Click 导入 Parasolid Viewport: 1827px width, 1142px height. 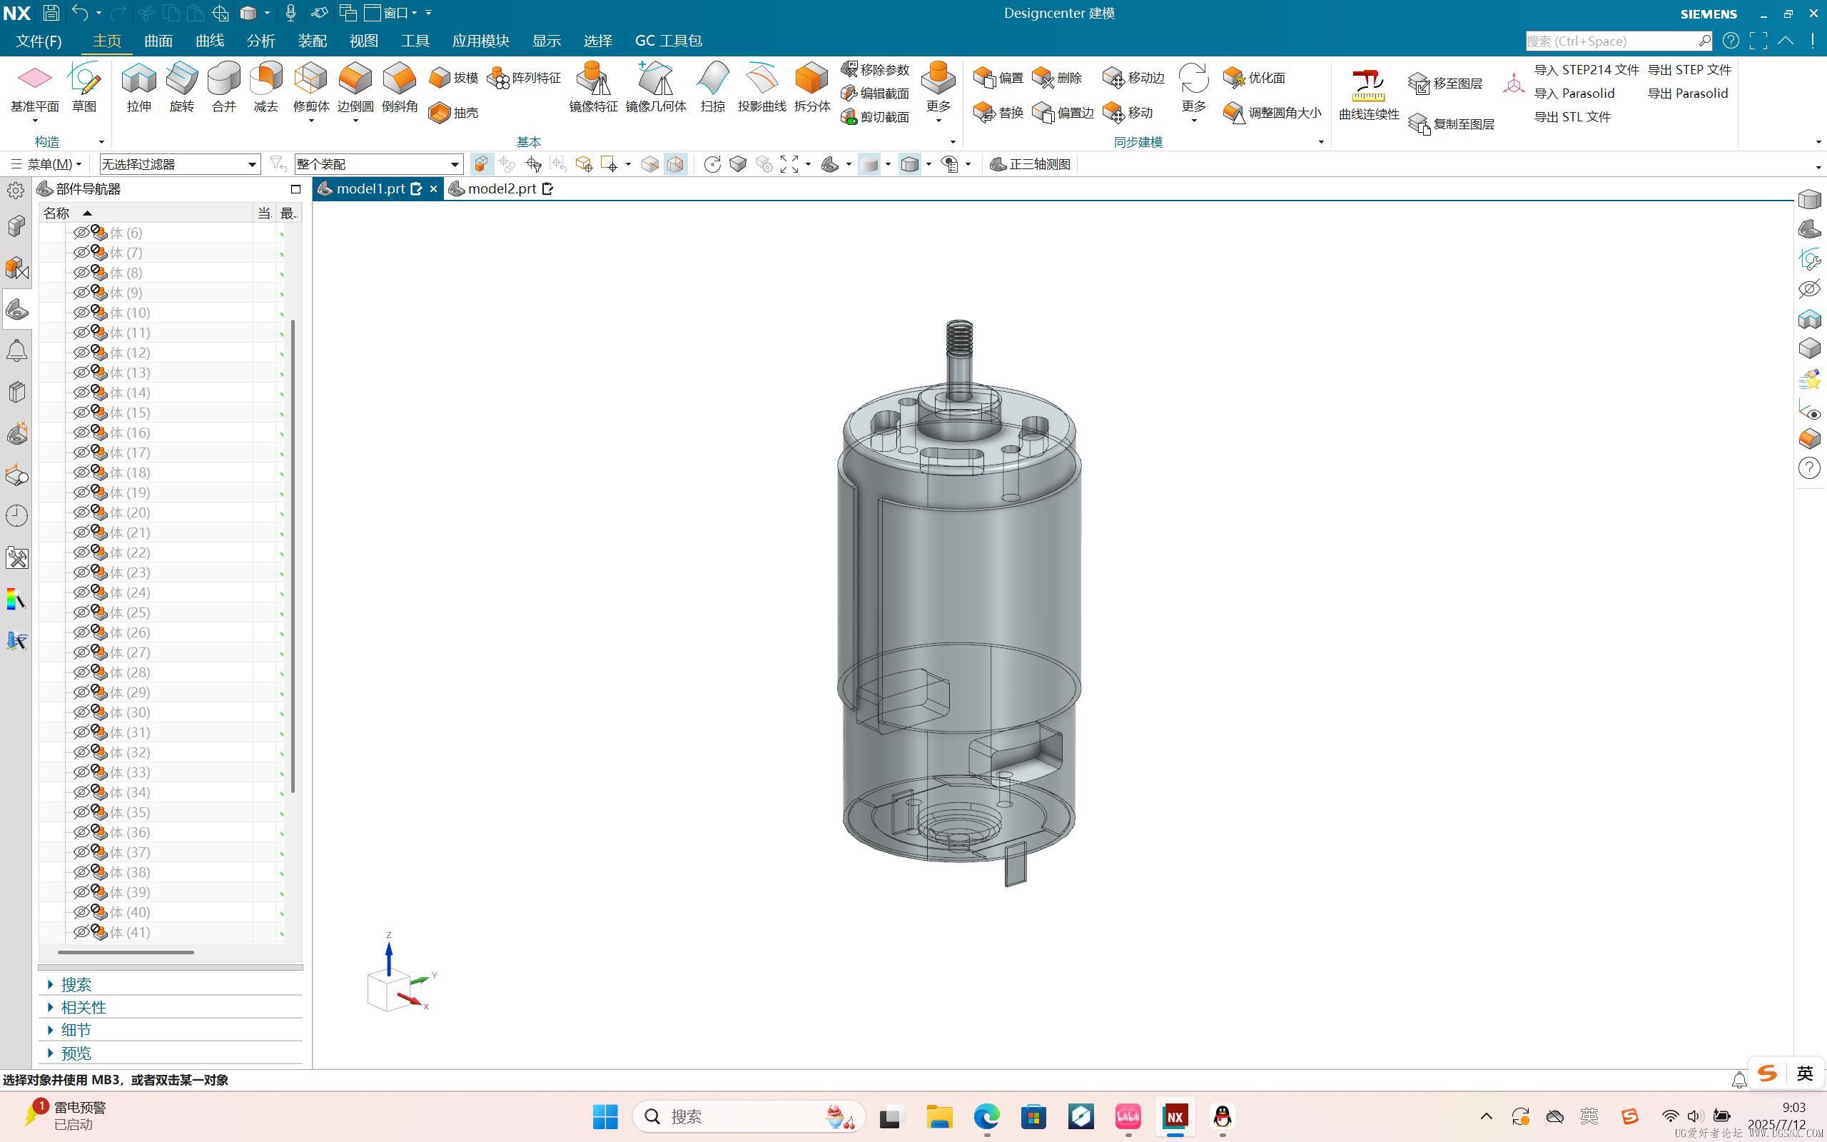[x=1574, y=93]
